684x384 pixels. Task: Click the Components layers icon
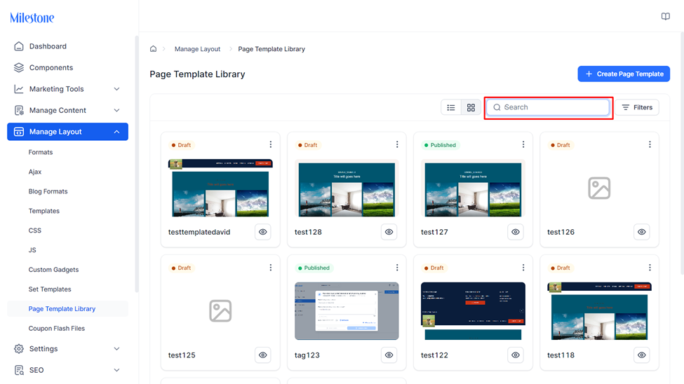click(x=19, y=67)
